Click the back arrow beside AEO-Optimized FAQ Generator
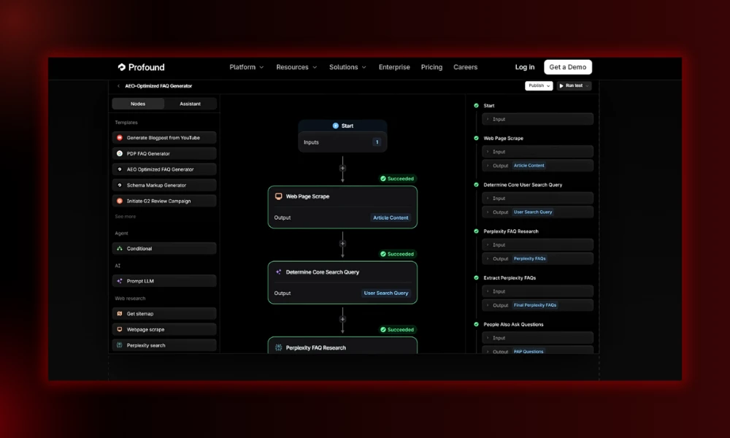Image resolution: width=730 pixels, height=438 pixels. 118,86
